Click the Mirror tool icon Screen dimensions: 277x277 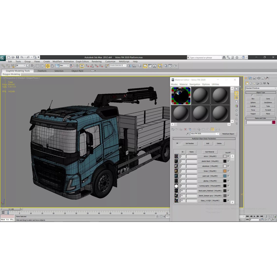pos(130,66)
